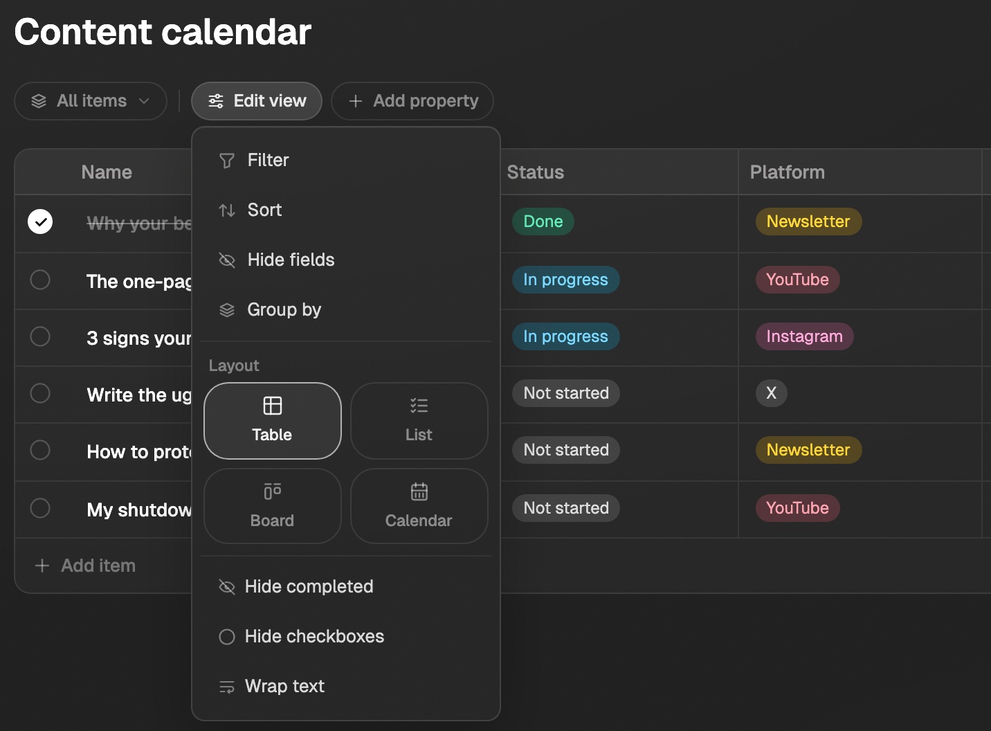Check the circle for 'The one-pag' row
The width and height of the screenshot is (991, 731).
coord(40,280)
